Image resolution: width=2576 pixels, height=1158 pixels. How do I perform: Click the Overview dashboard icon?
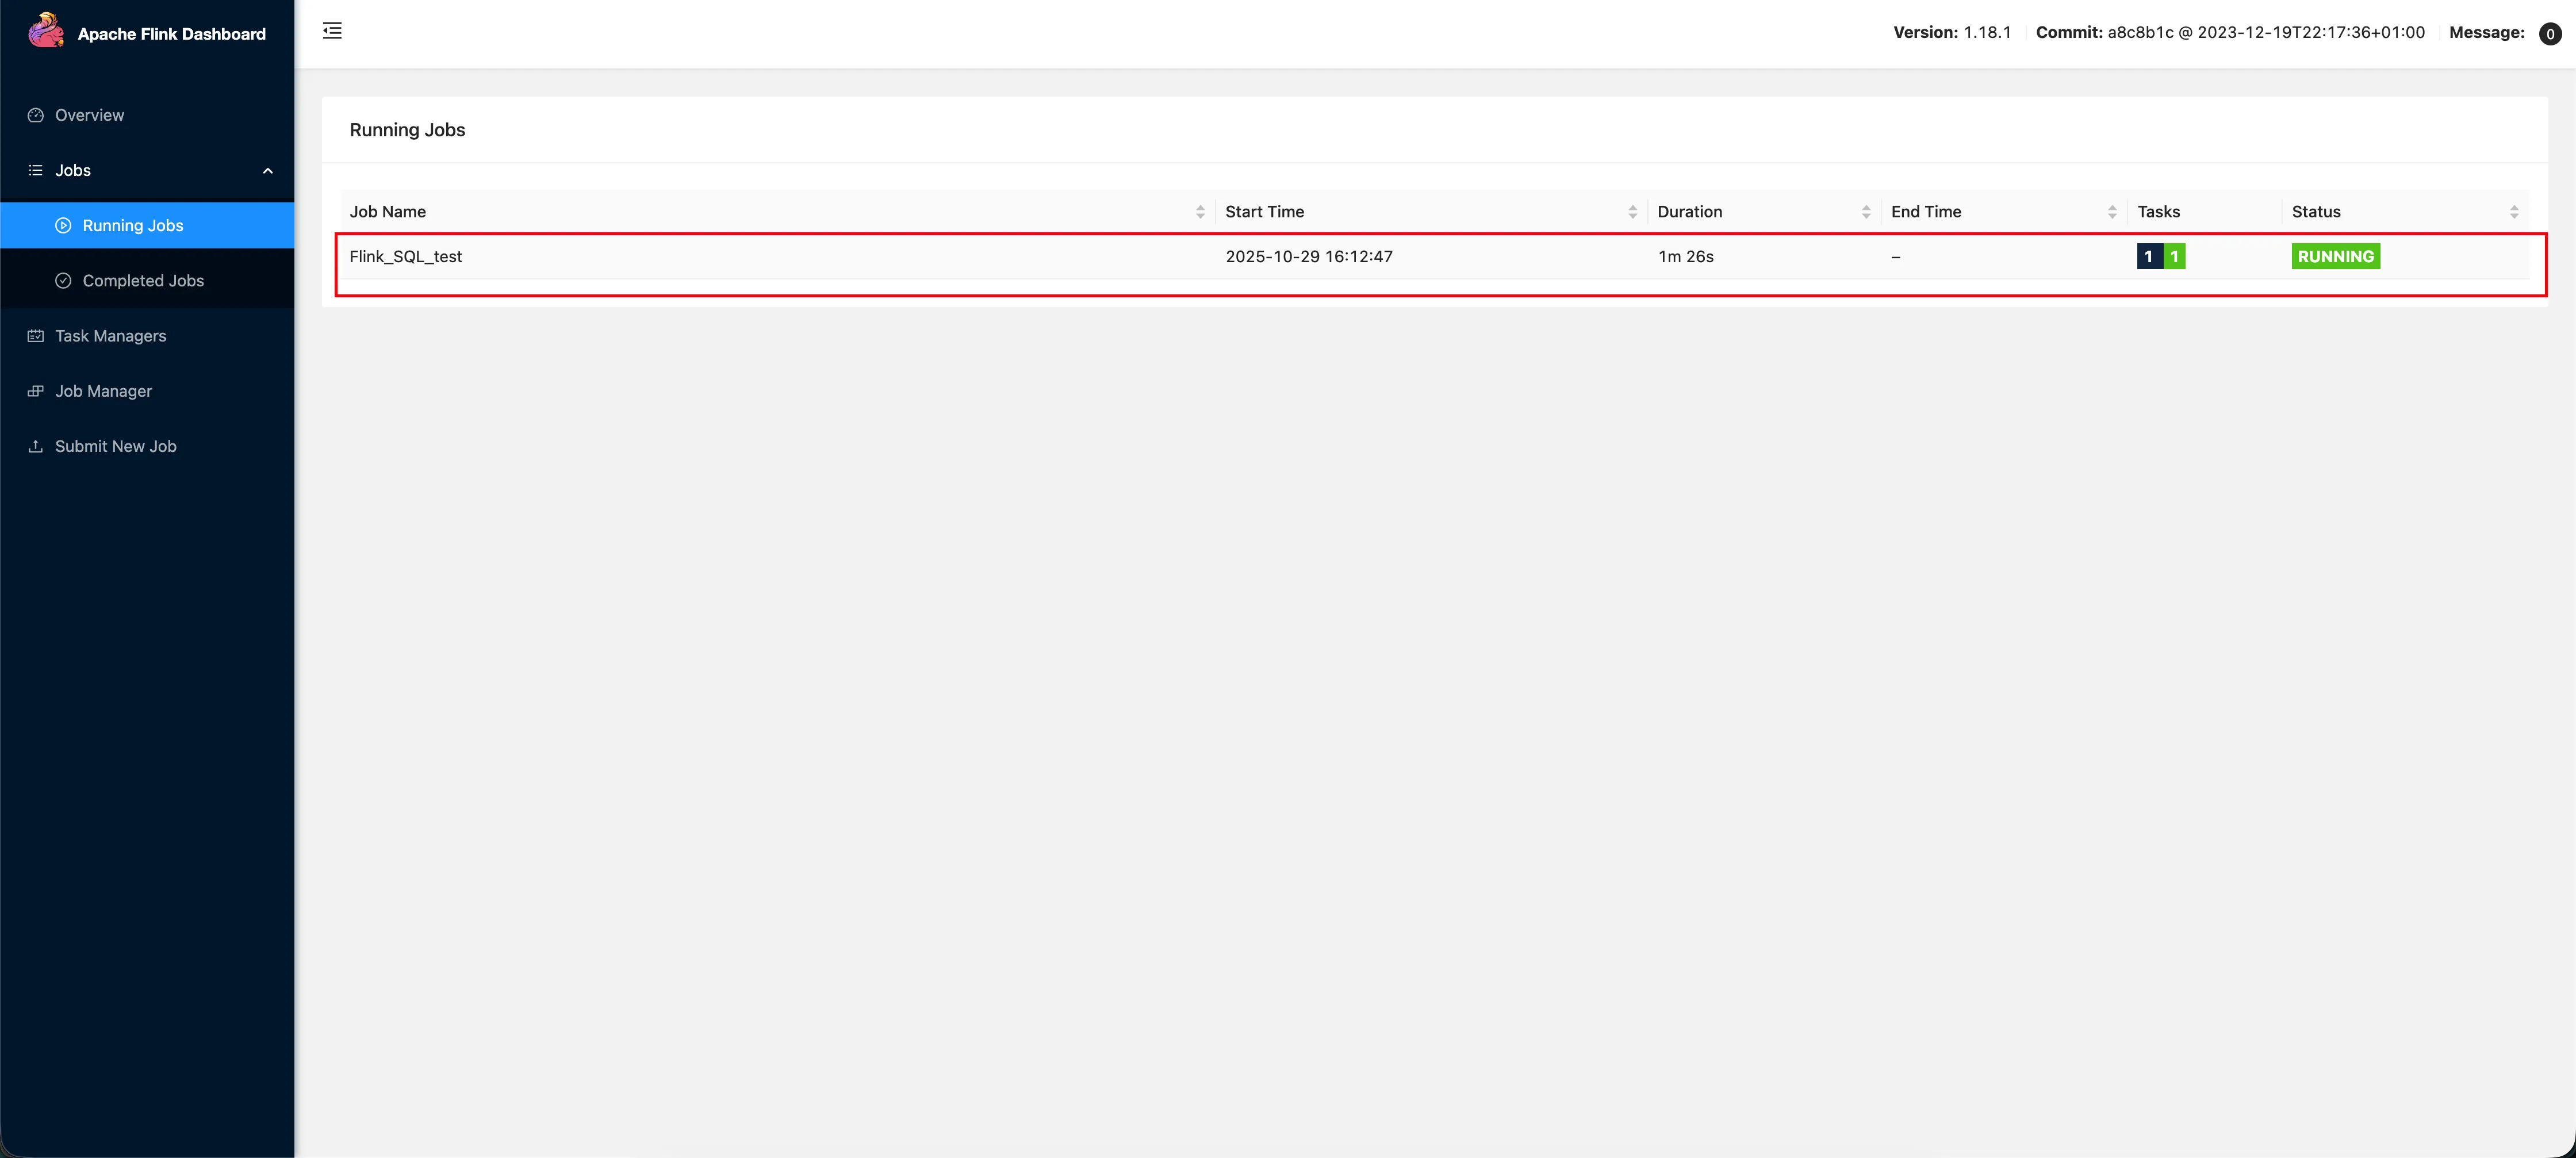(x=36, y=115)
